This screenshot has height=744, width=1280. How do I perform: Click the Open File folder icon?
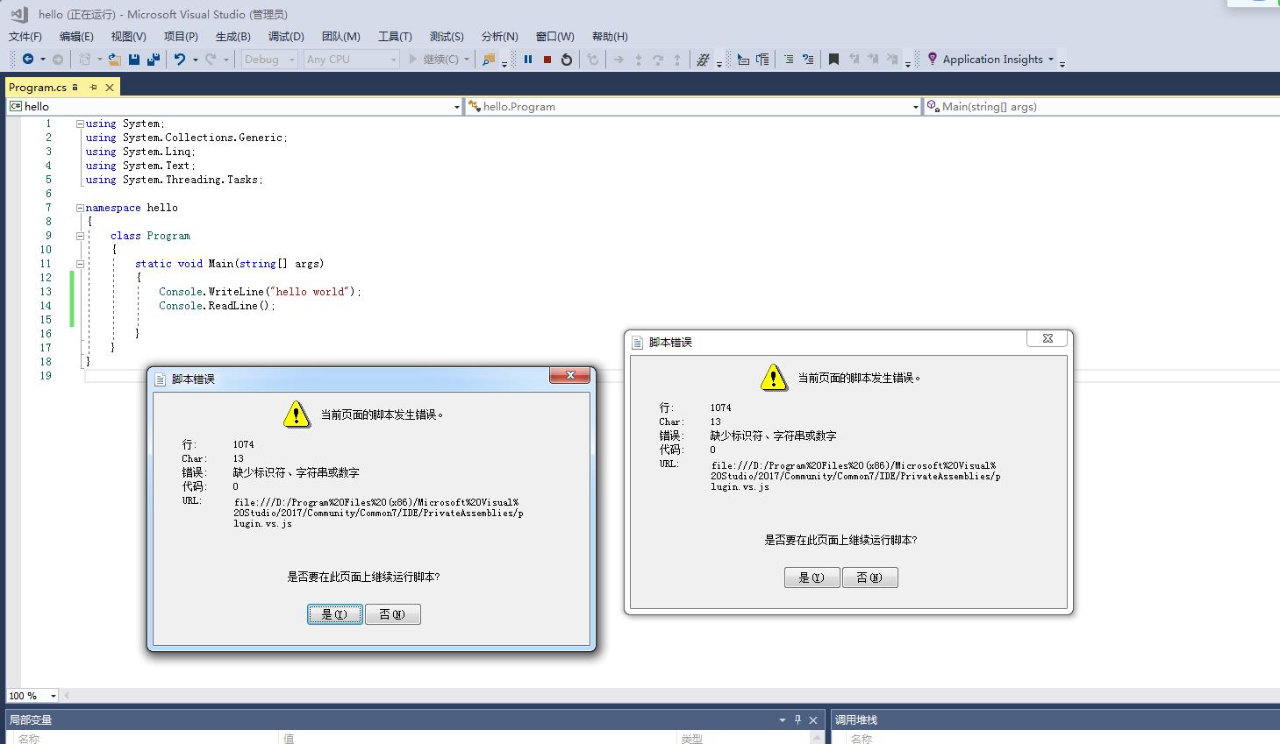(x=114, y=60)
